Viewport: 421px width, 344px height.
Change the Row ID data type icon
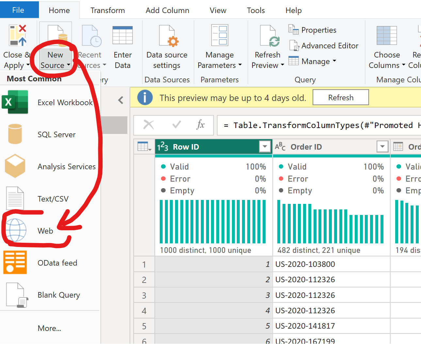pyautogui.click(x=163, y=147)
